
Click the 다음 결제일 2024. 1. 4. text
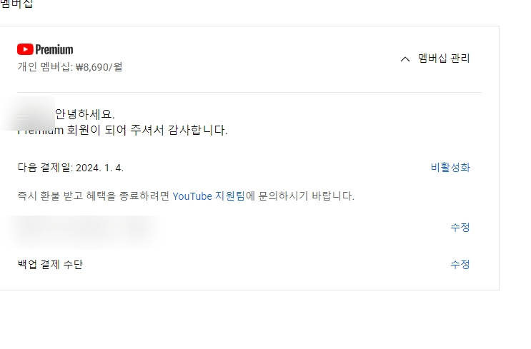[x=71, y=168]
